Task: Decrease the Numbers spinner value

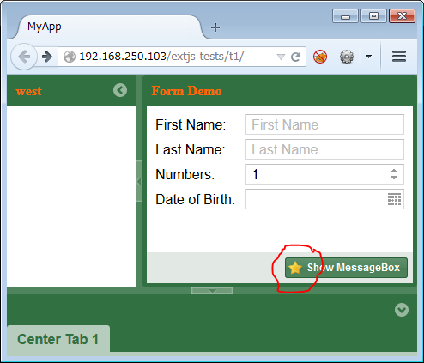Action: tap(394, 178)
